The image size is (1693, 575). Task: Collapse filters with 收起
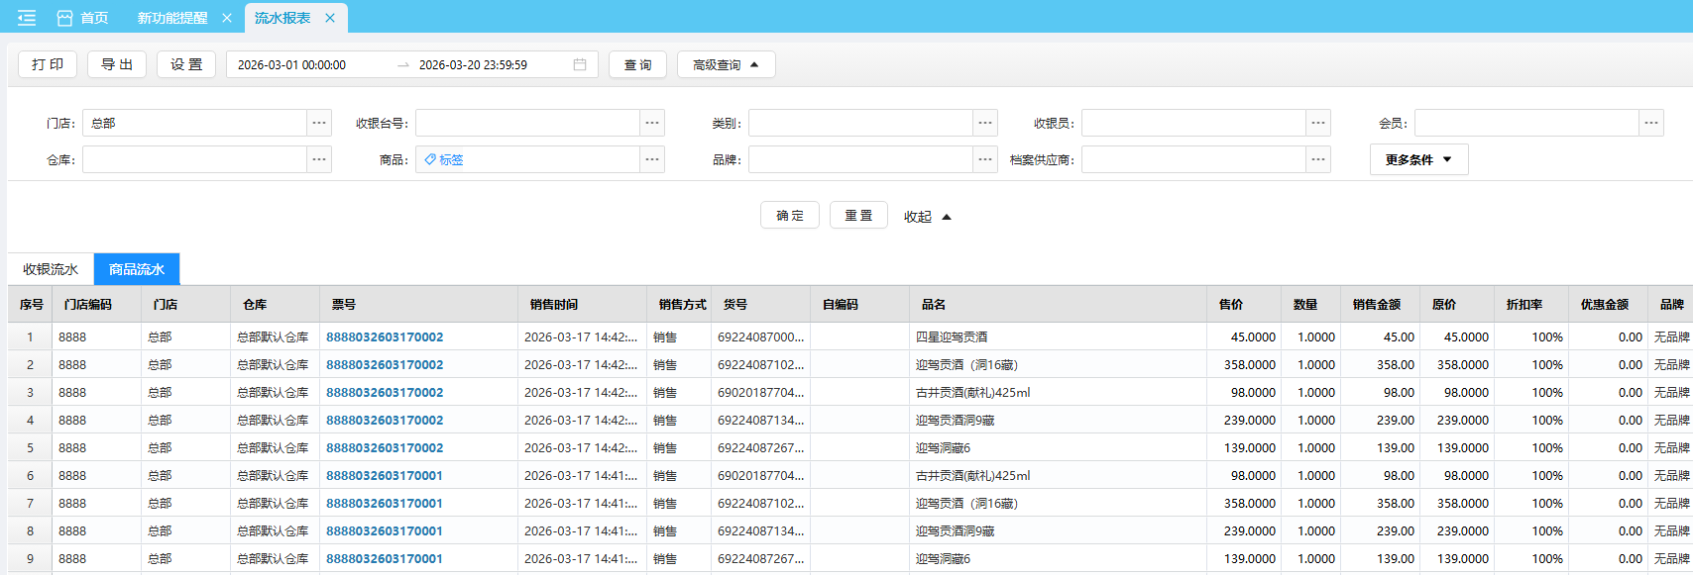coord(927,217)
